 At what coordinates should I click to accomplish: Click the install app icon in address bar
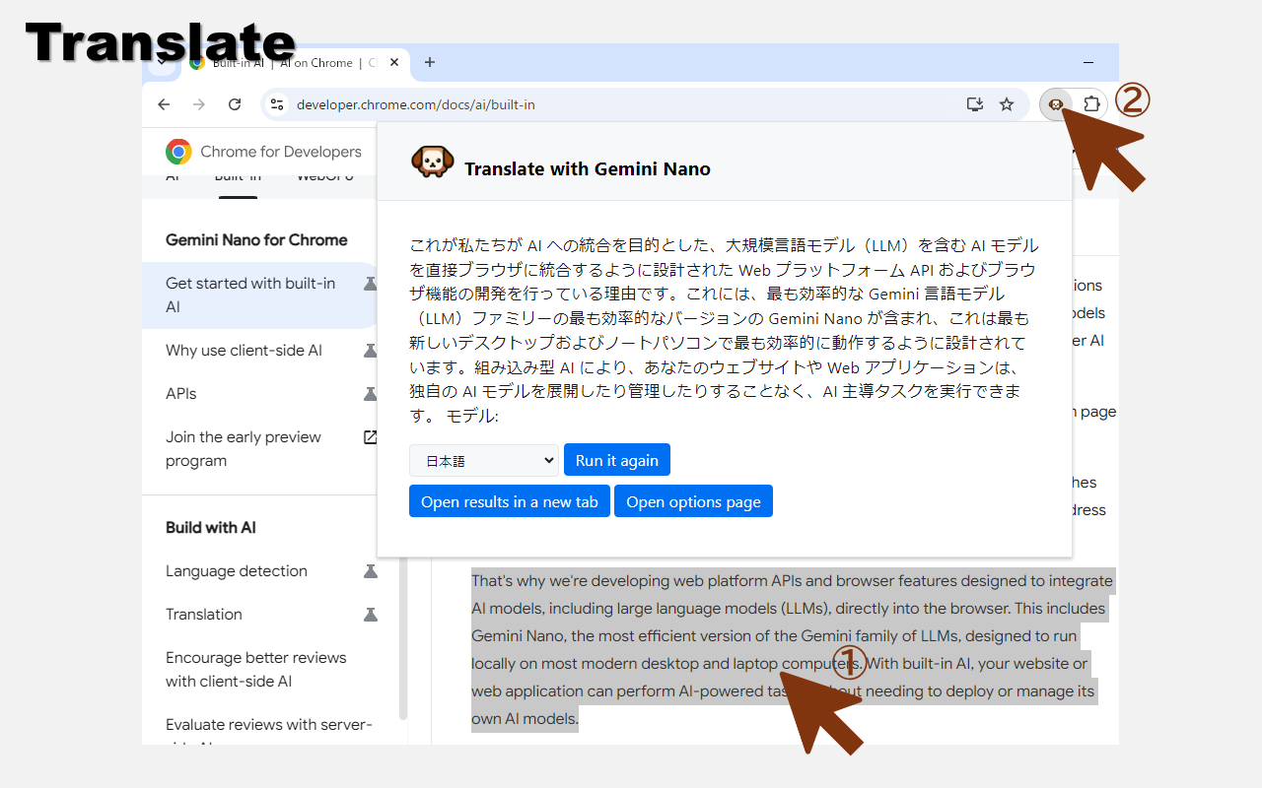point(975,104)
